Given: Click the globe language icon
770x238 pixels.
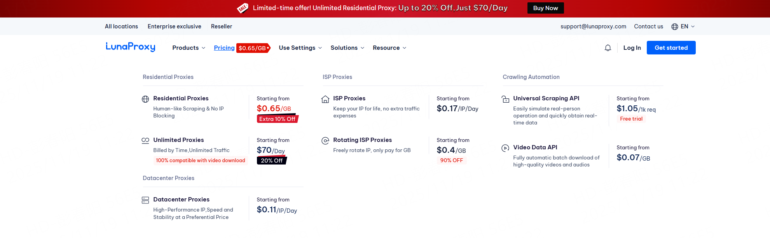Looking at the screenshot, I should (675, 26).
